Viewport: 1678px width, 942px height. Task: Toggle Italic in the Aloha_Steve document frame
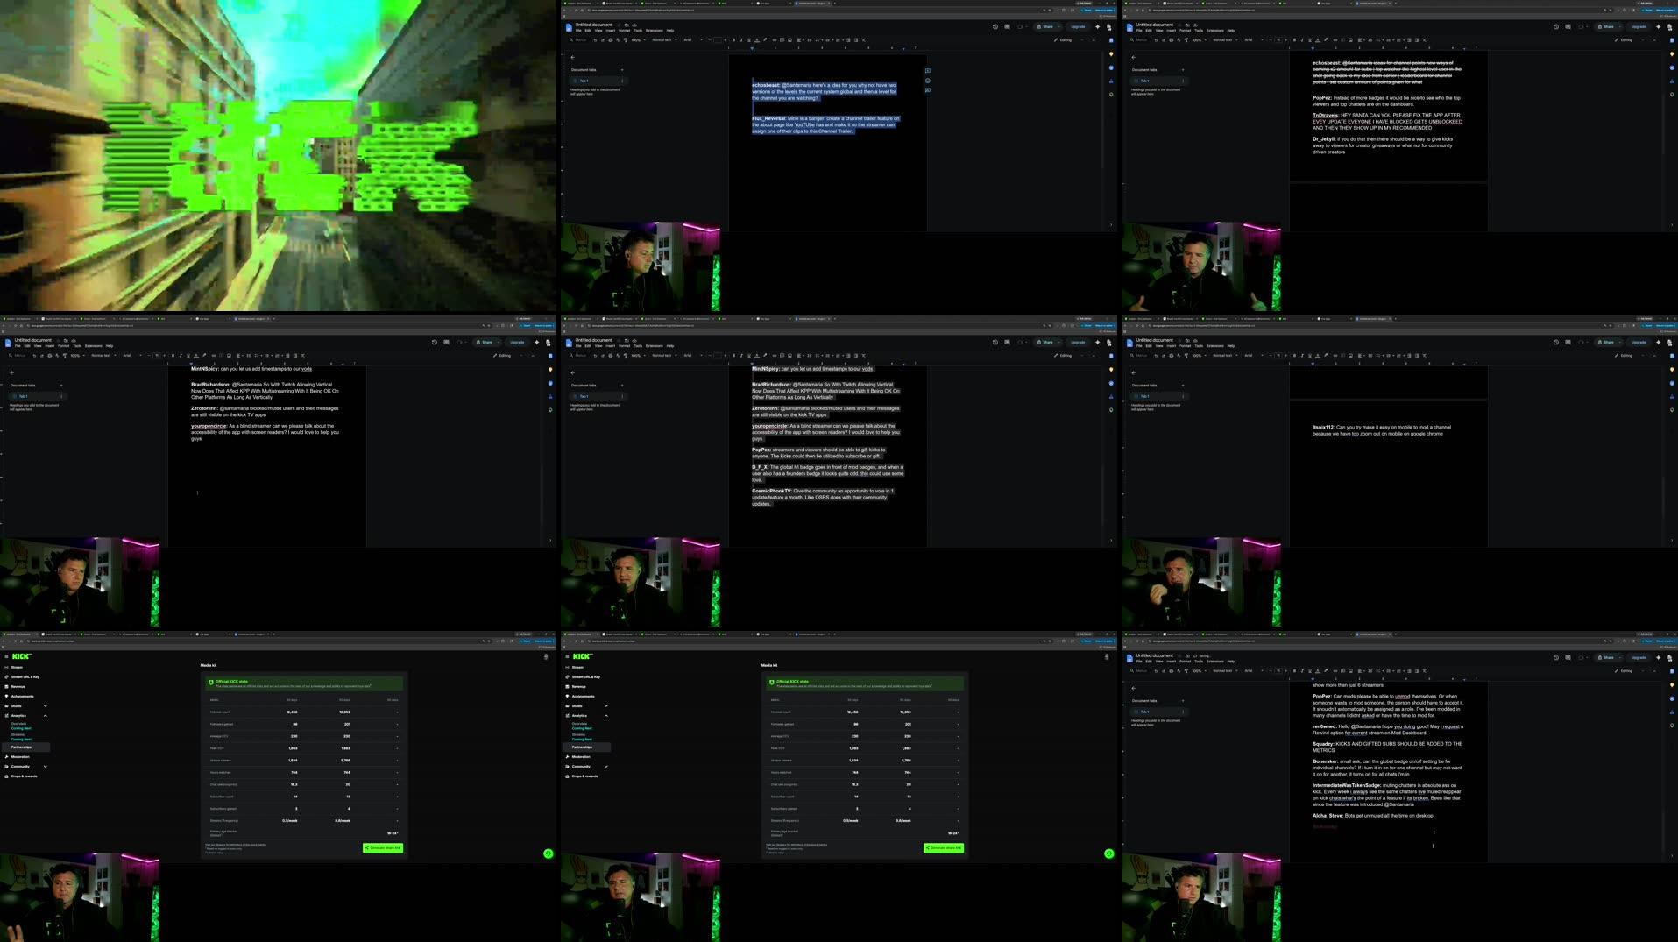click(x=1302, y=671)
